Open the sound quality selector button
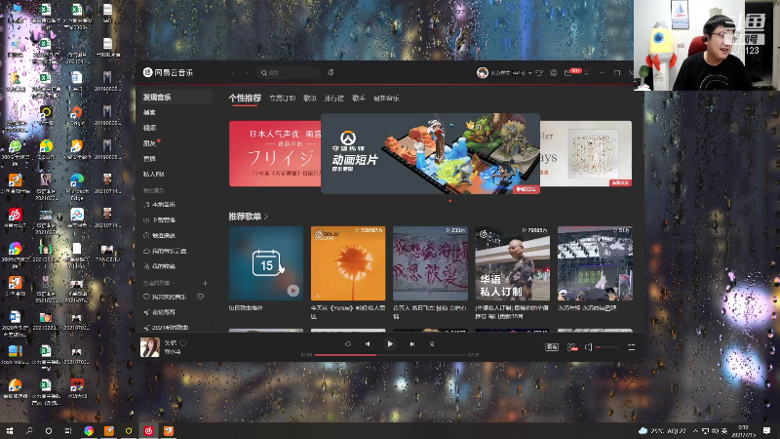Viewport: 780px width, 439px height. point(552,347)
